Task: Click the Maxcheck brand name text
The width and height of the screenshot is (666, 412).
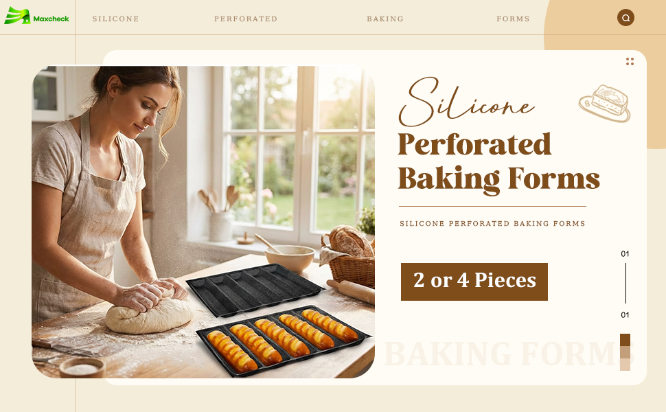Action: pos(51,19)
